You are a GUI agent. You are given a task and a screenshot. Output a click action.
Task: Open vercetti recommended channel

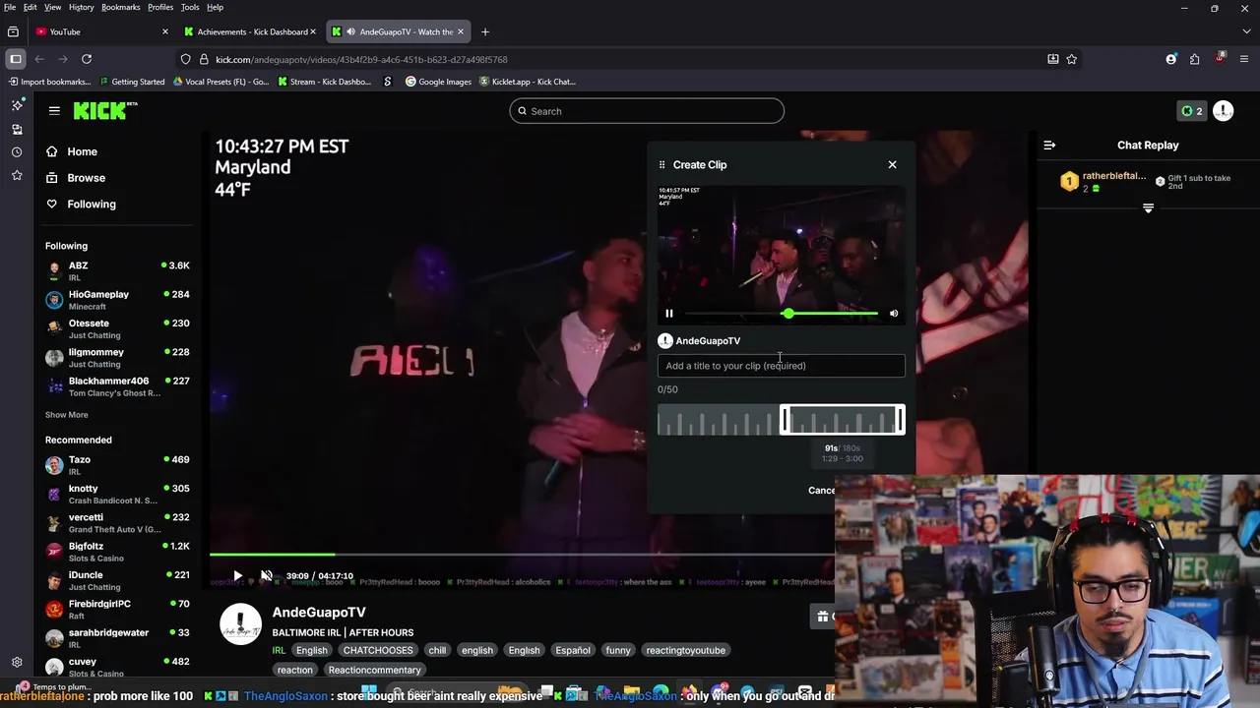coord(117,522)
